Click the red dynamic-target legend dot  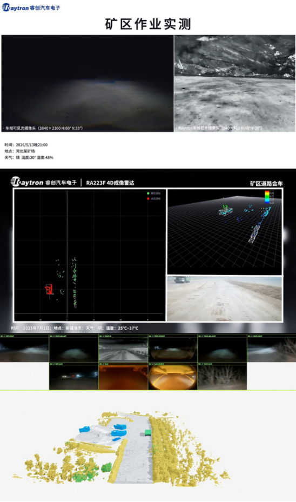tap(148, 199)
